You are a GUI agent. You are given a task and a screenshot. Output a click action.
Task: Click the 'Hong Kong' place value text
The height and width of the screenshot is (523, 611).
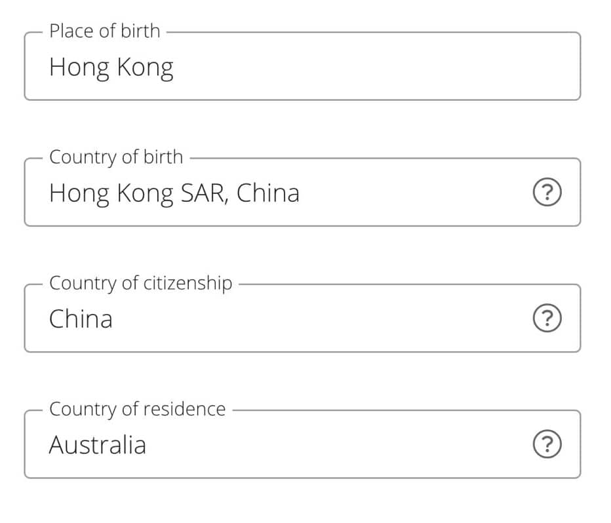[111, 68]
